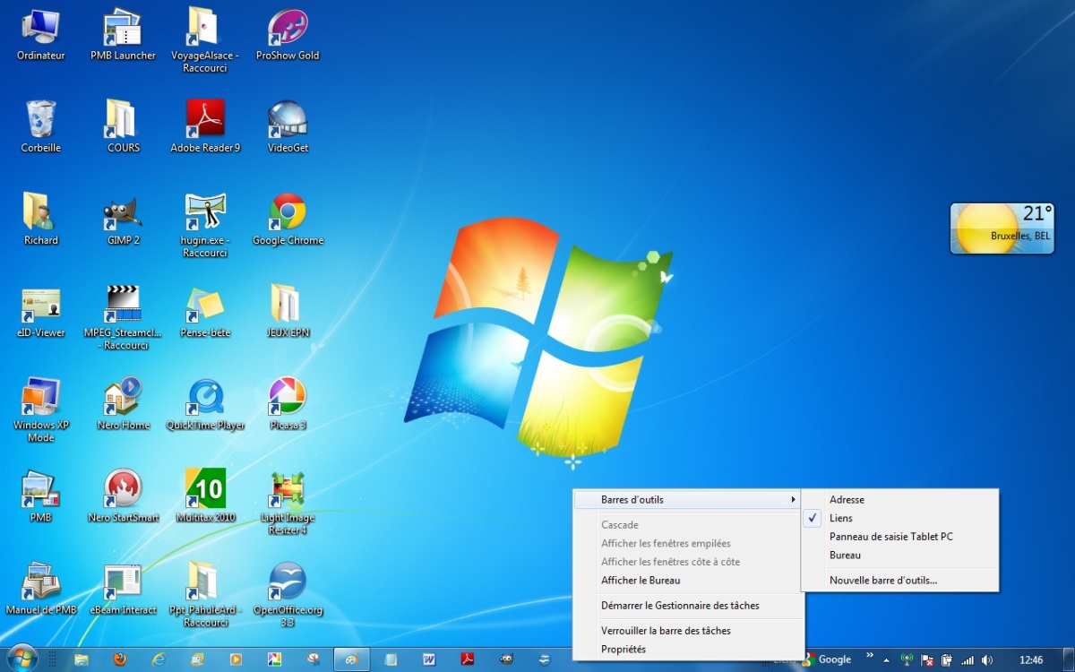Select the Light Image Resizer 4 icon
The width and height of the screenshot is (1075, 672).
click(x=288, y=503)
